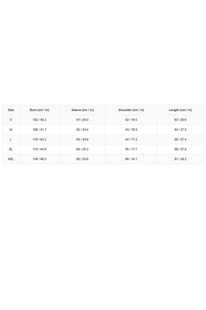Click shoulder value 46 / 18.1
This screenshot has width=206, height=310.
pyautogui.click(x=131, y=159)
